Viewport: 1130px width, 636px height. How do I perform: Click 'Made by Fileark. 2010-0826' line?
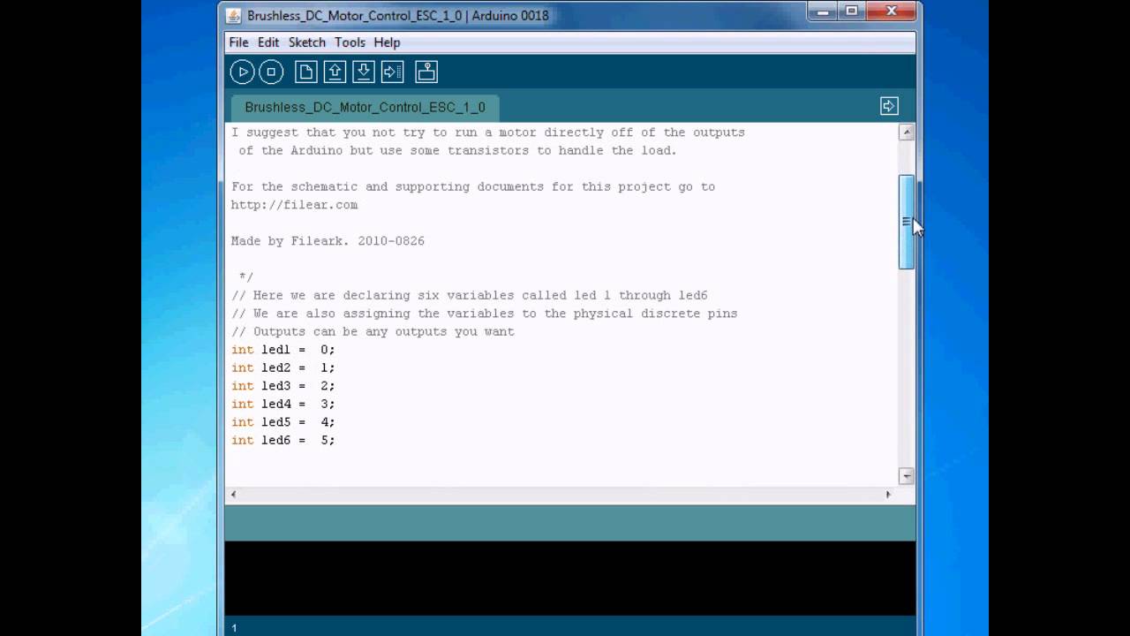(x=328, y=241)
